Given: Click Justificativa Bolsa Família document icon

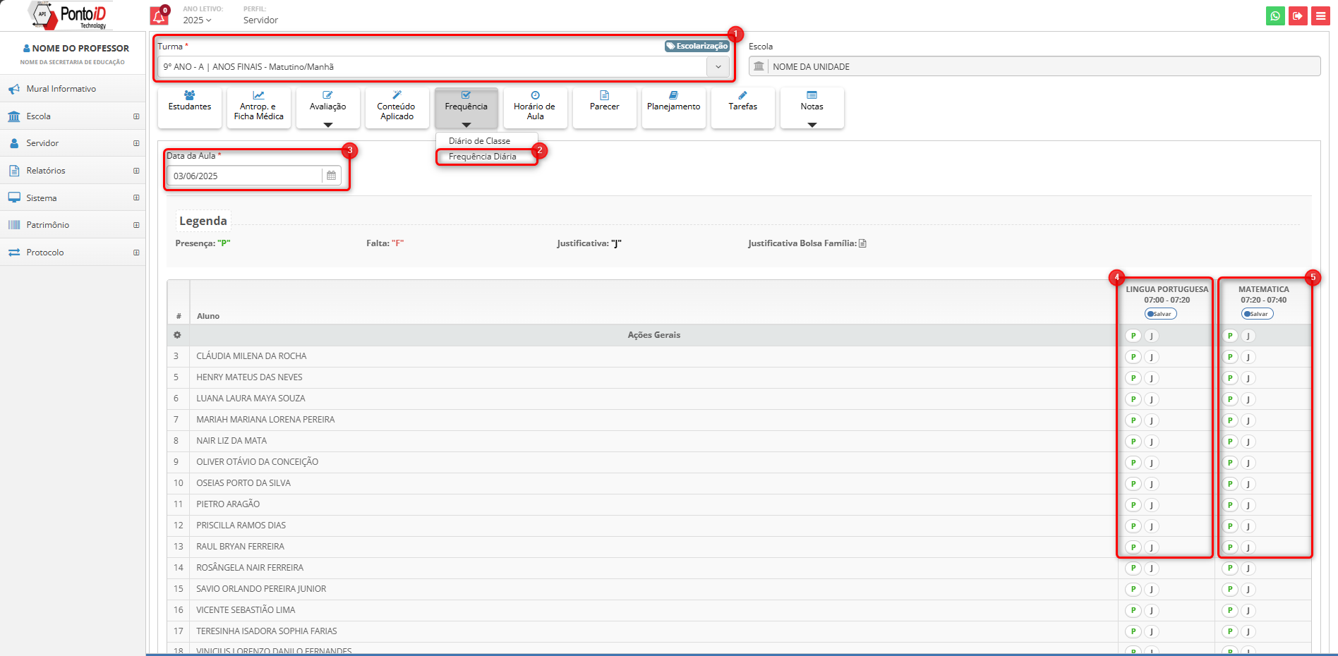Looking at the screenshot, I should tap(862, 243).
